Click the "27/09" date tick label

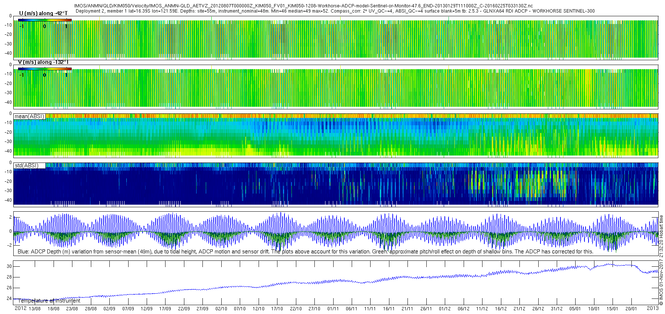(202, 309)
